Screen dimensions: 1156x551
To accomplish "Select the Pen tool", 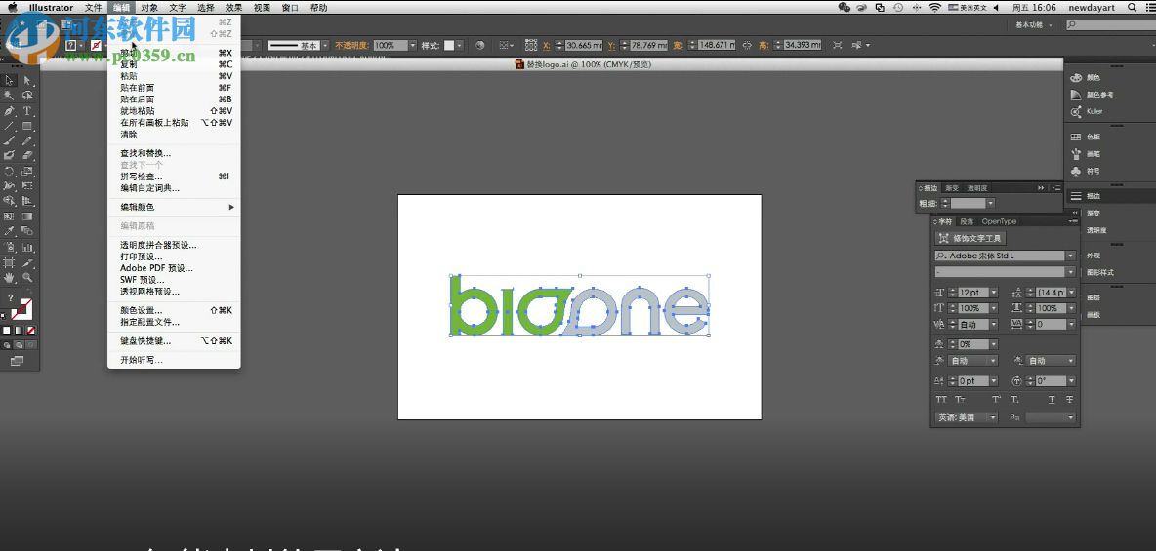I will pos(10,111).
